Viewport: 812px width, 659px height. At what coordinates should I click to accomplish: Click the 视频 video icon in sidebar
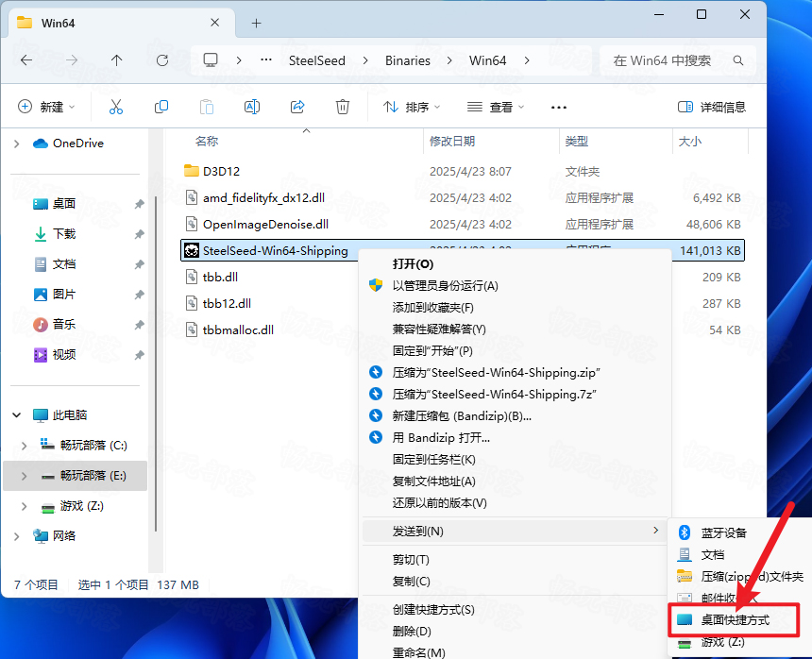pos(41,355)
